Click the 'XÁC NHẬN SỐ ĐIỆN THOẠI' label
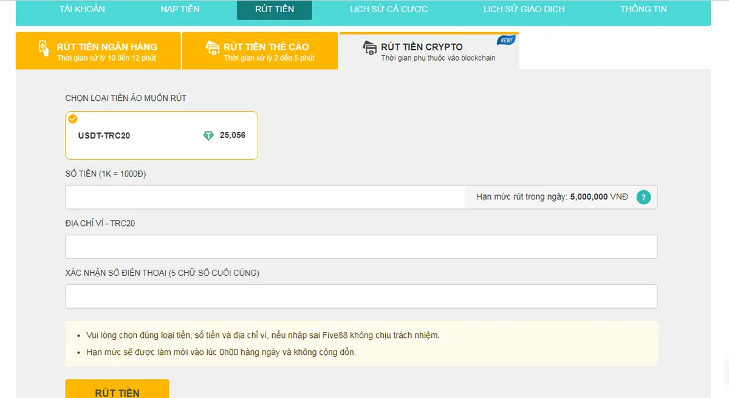Screen dimensions: 729x398 point(162,273)
